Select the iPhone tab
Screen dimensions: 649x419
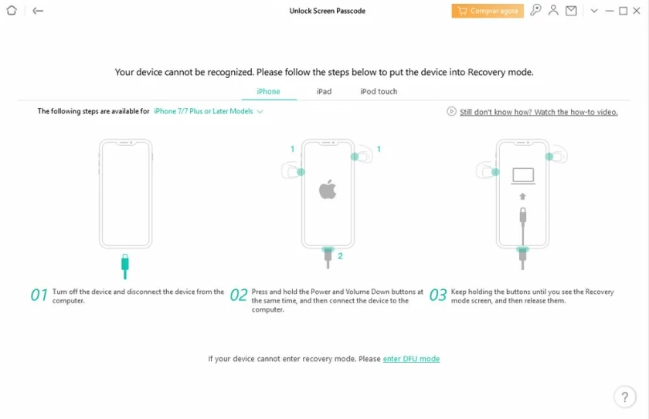[268, 91]
